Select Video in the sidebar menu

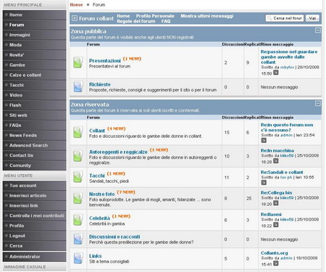coord(34,95)
